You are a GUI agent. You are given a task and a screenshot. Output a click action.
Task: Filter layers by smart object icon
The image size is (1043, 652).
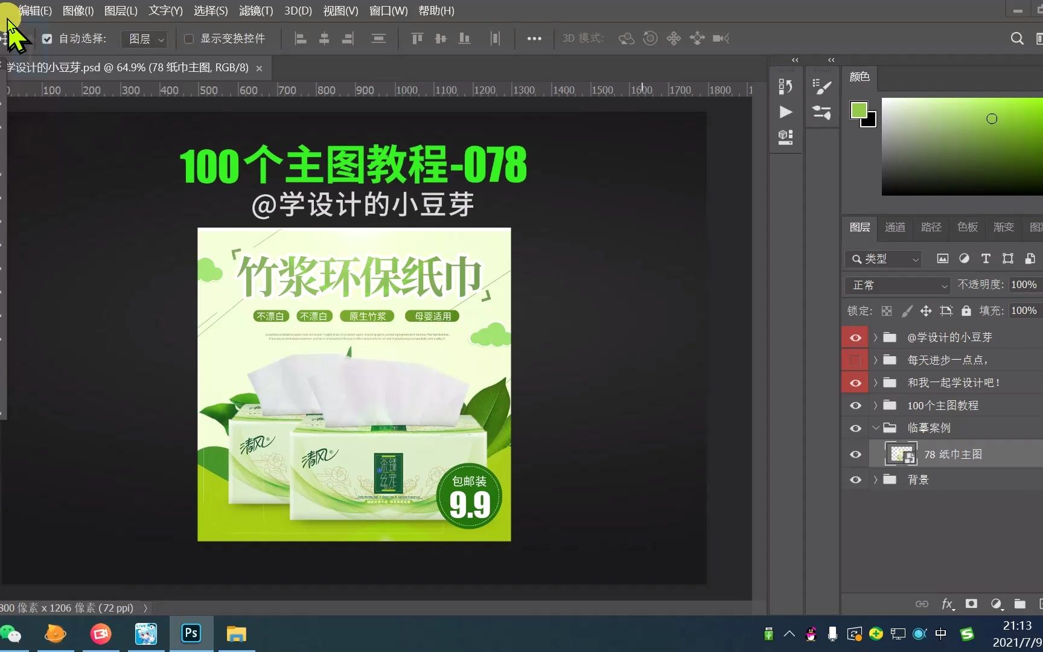coord(1030,258)
